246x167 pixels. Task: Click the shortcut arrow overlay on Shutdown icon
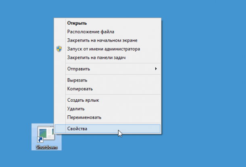(x=40, y=140)
